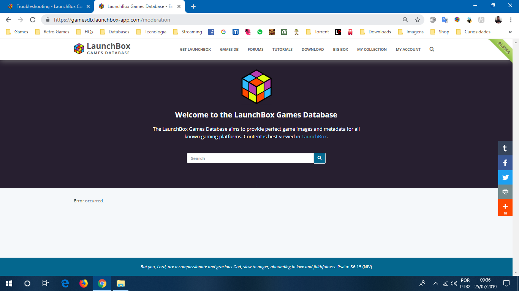Click the Tumblr share button
Image resolution: width=519 pixels, height=291 pixels.
pos(505,149)
